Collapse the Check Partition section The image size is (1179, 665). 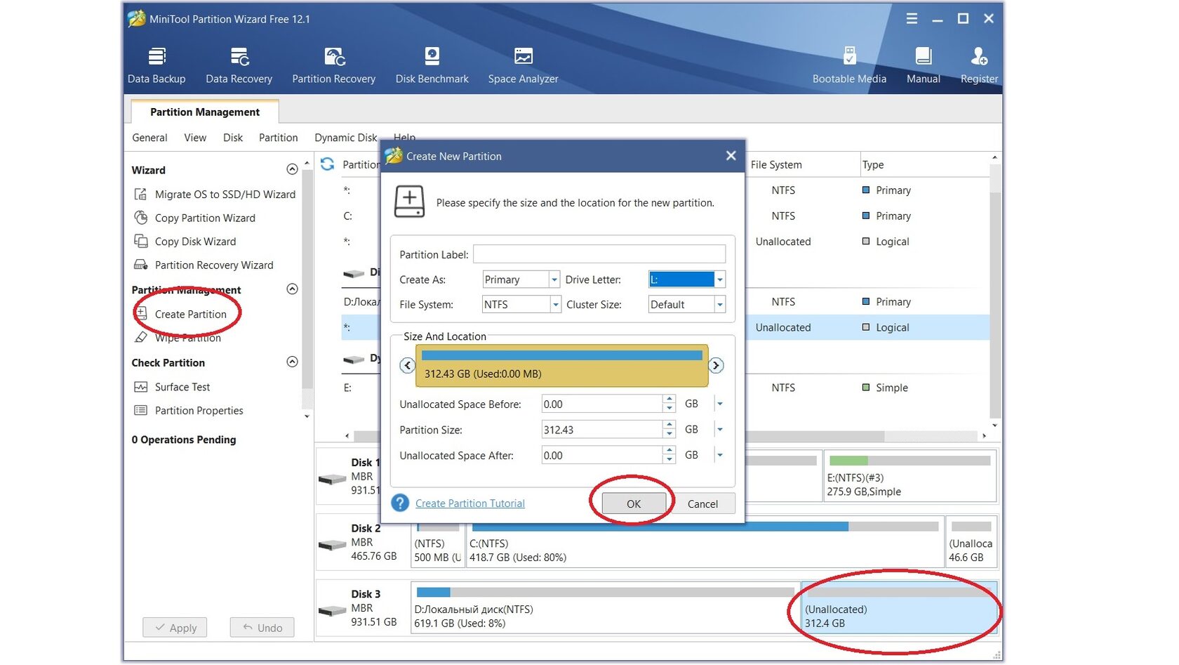pyautogui.click(x=292, y=362)
